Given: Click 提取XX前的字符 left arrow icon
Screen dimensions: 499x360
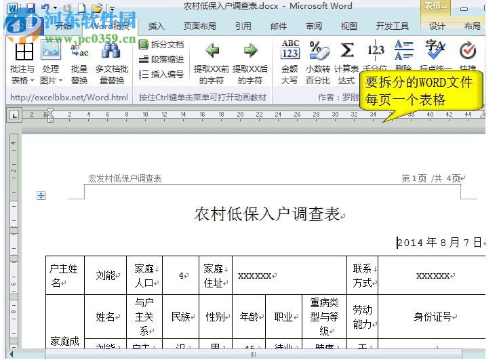Looking at the screenshot, I should 212,50.
